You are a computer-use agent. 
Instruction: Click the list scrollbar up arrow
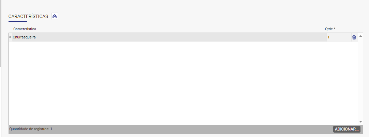[x=360, y=36]
